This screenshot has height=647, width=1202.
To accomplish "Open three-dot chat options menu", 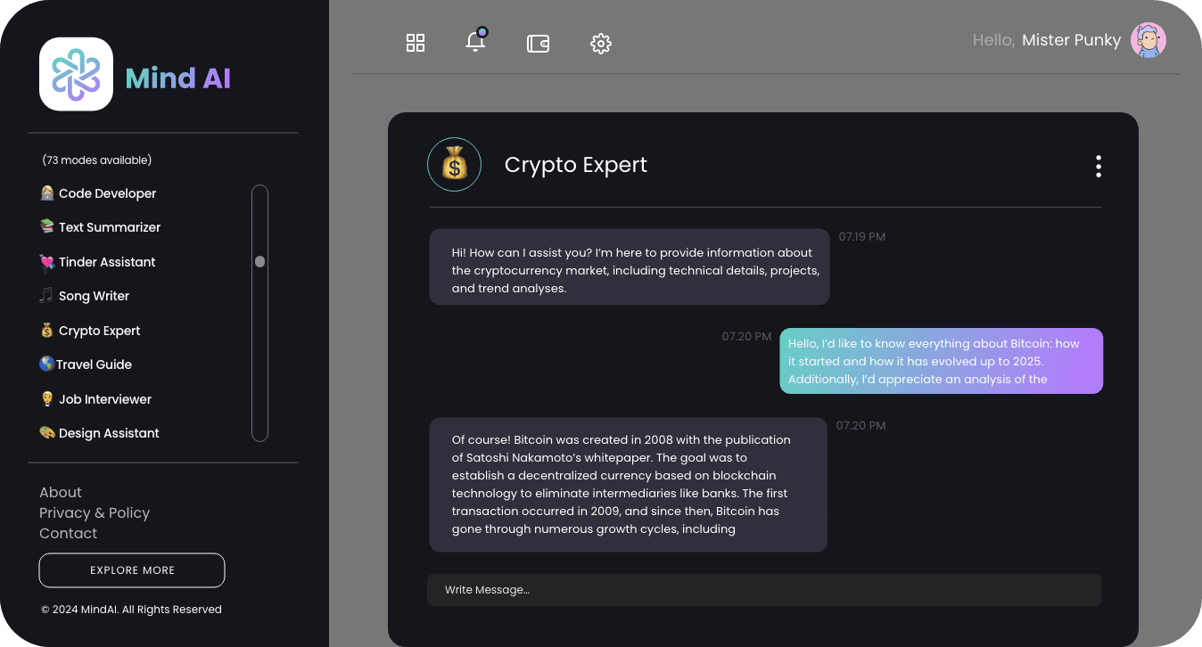I will [1098, 167].
